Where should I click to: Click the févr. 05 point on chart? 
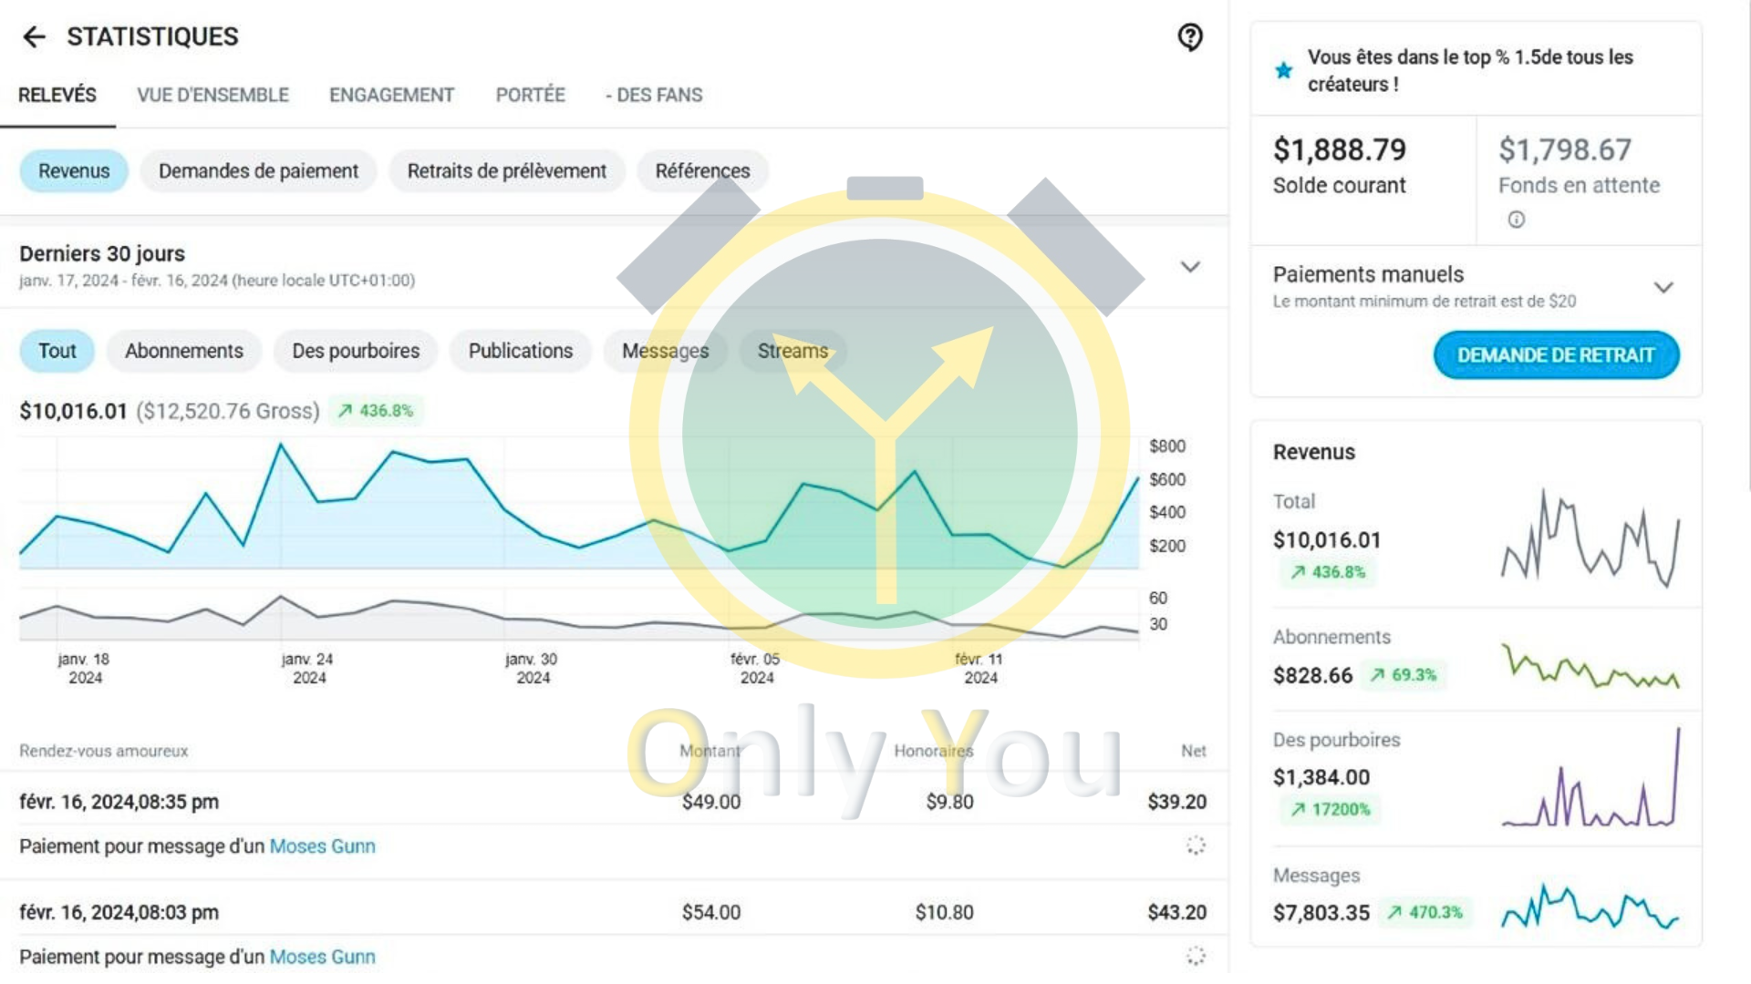(728, 549)
